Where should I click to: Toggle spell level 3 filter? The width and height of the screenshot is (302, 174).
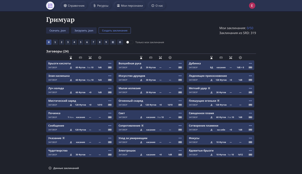68,42
